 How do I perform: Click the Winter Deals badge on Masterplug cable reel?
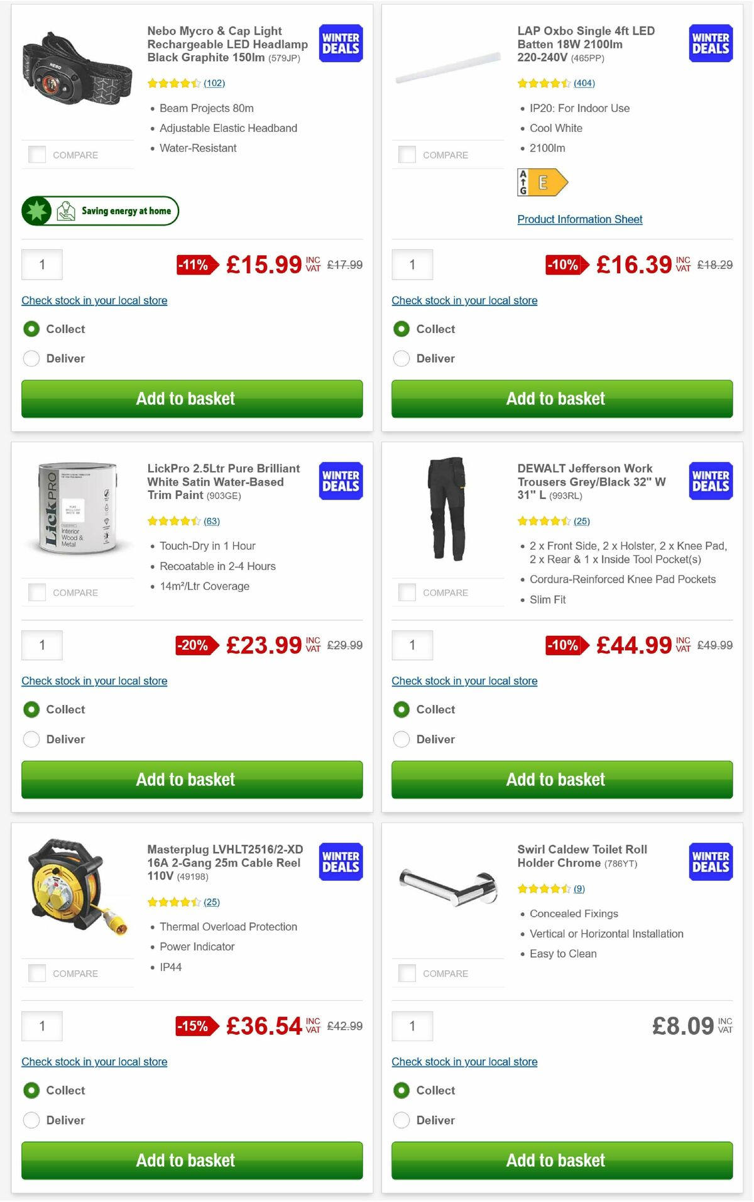340,861
